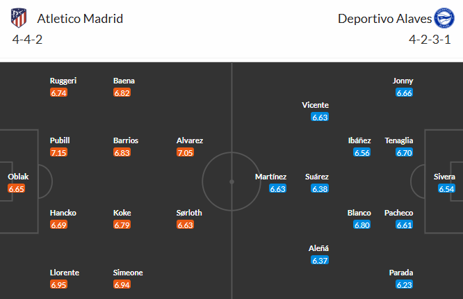Screen dimensions: 463x299
Task: Click Baena's 6.82 rating badge
Action: pos(122,92)
